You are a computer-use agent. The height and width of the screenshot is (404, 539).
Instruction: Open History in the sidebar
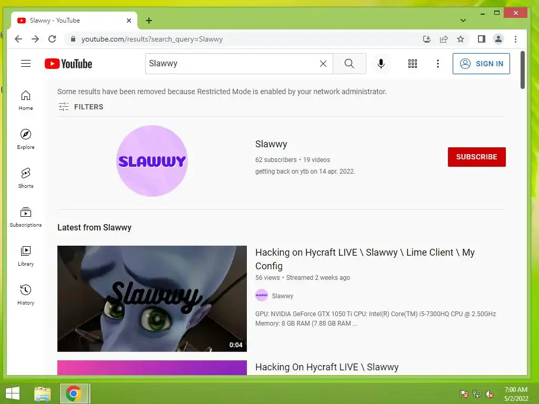26,295
